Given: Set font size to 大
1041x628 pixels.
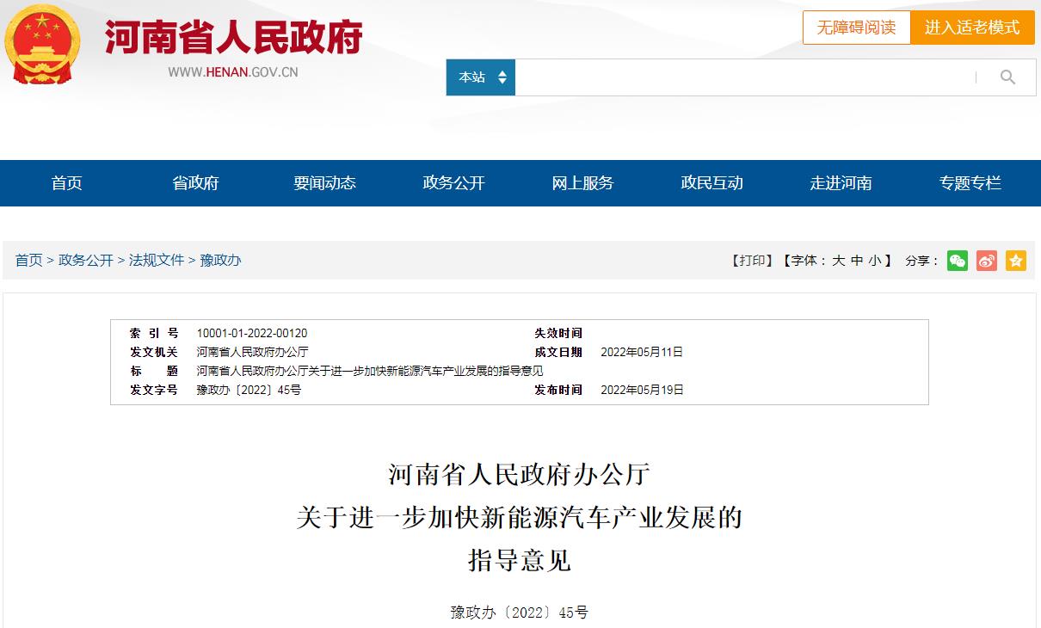Looking at the screenshot, I should point(838,261).
